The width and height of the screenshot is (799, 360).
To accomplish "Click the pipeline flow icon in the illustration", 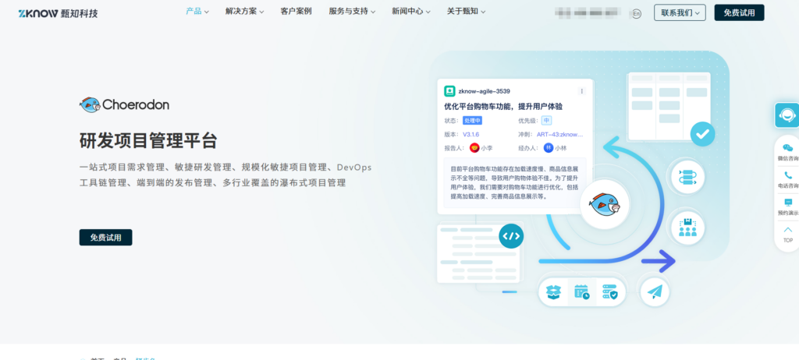I will (687, 177).
